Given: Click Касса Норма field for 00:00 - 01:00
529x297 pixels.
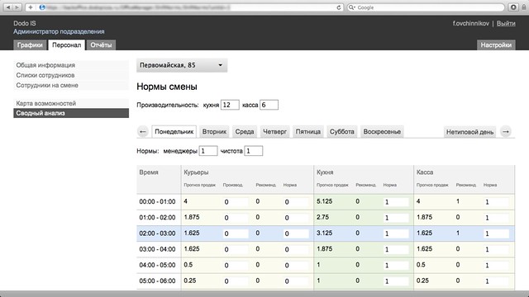Looking at the screenshot, I should pos(496,202).
